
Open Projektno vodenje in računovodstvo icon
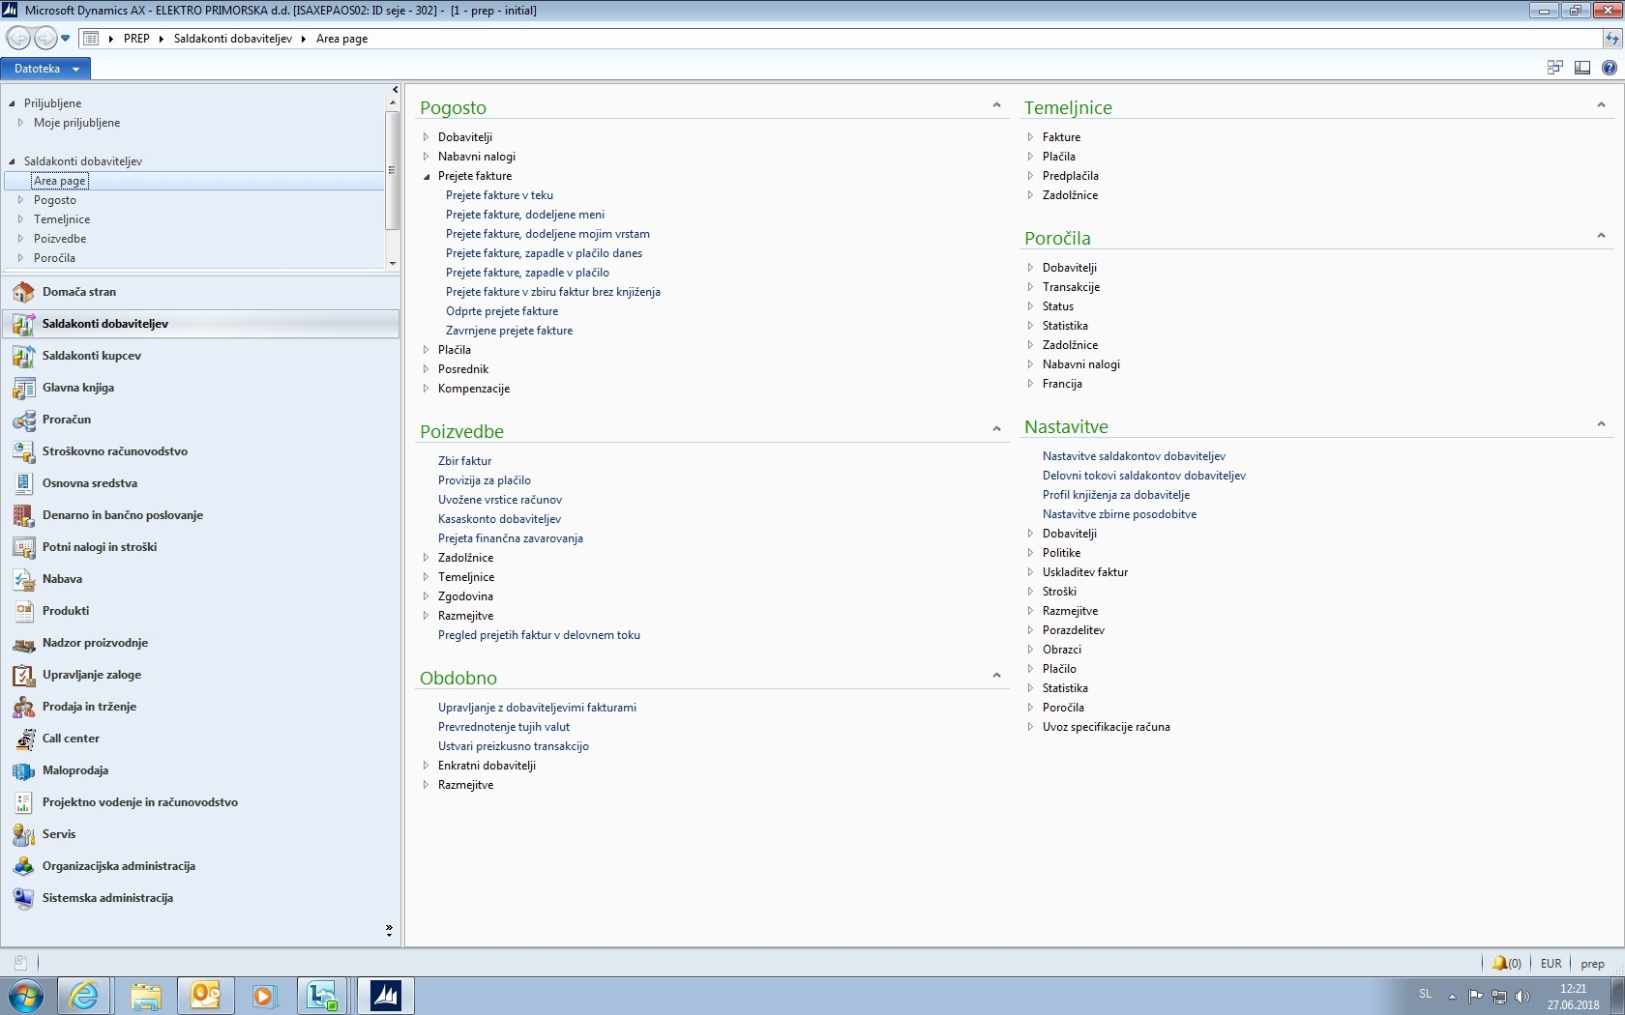tap(23, 802)
